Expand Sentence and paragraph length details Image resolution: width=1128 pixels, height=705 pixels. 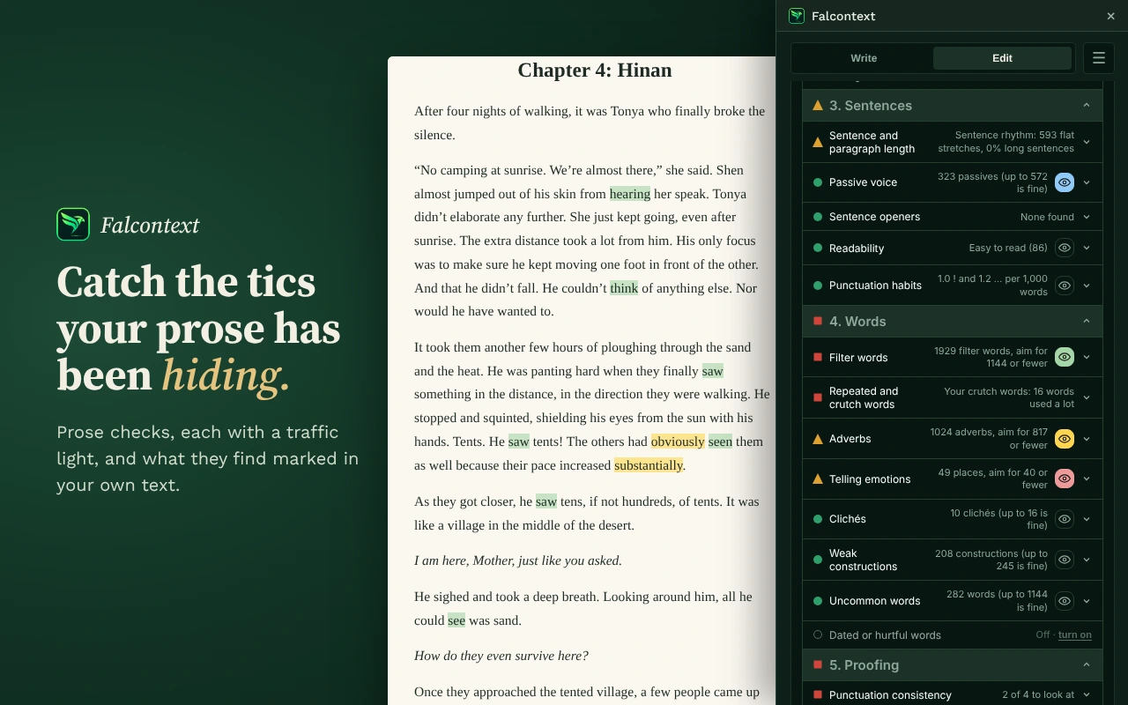pos(1087,142)
